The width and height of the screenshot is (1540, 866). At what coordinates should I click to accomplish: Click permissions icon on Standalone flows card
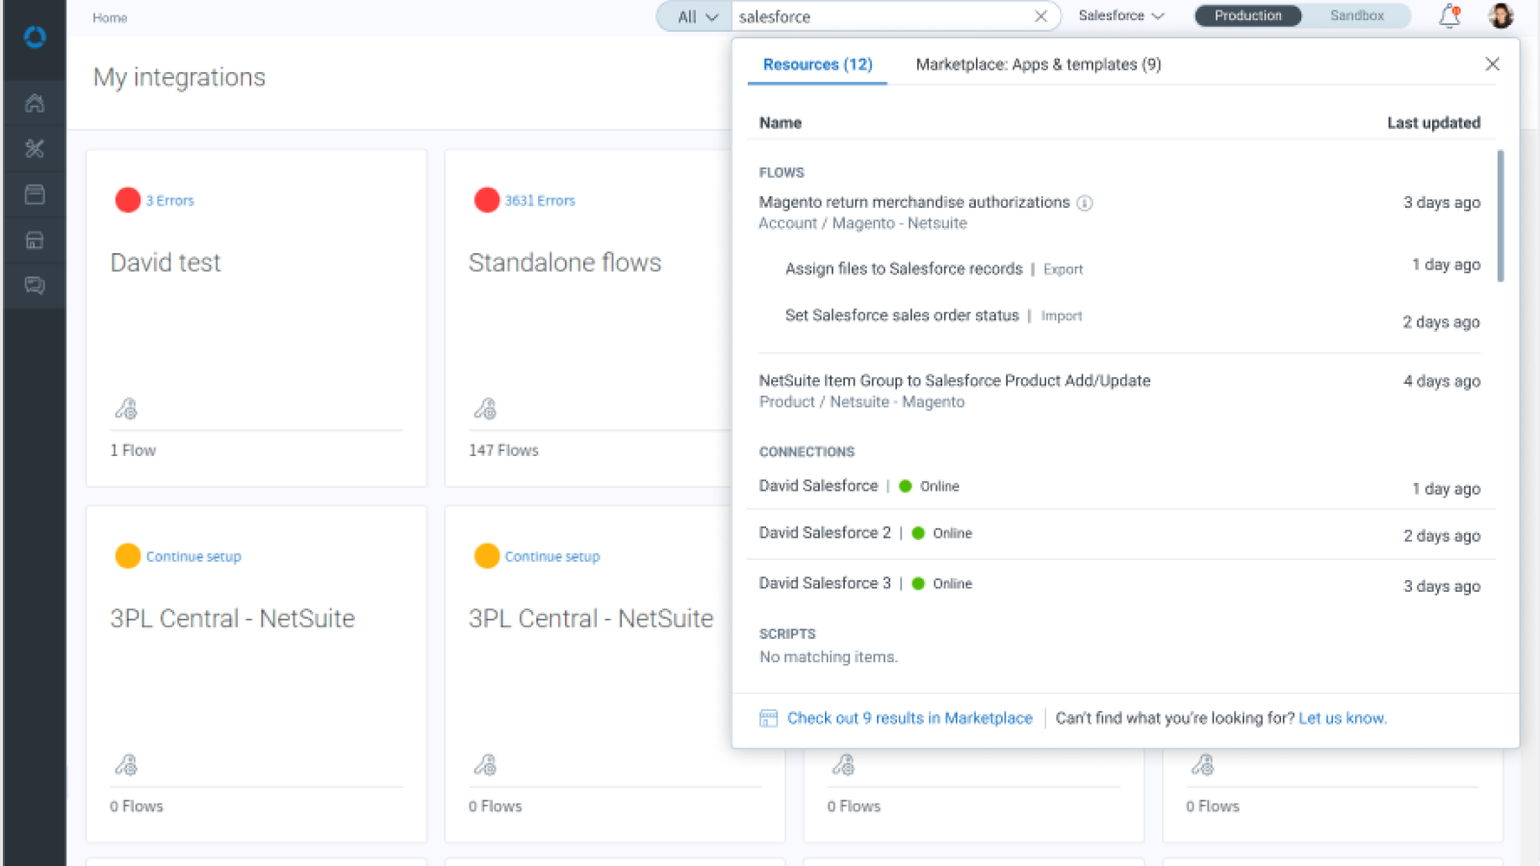(x=485, y=409)
